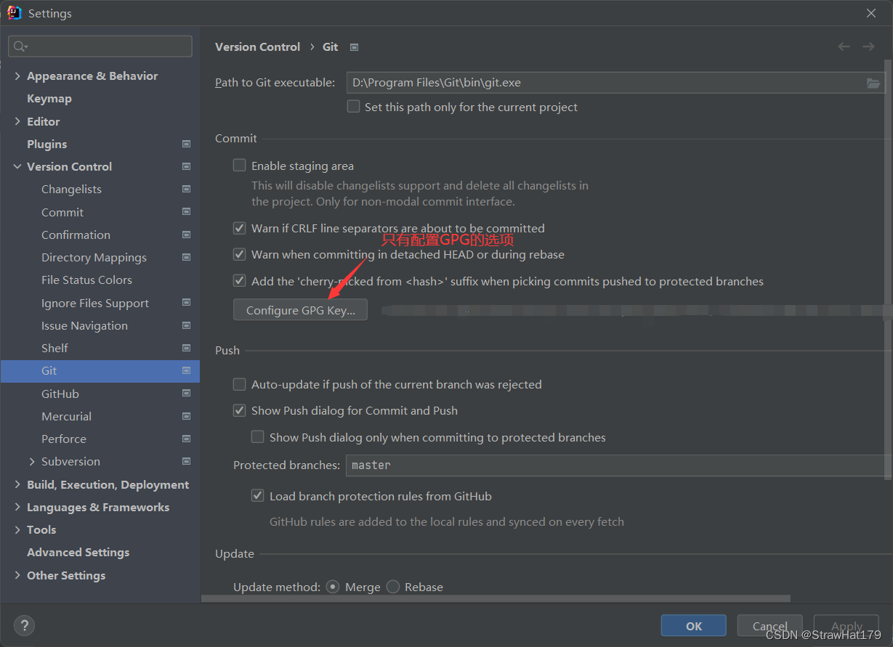The height and width of the screenshot is (647, 893).
Task: Expand Appearance & Behavior section
Action: (17, 76)
